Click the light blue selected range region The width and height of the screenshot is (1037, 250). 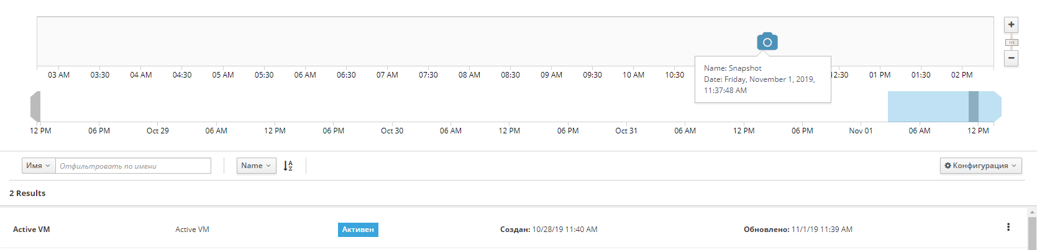(x=926, y=106)
